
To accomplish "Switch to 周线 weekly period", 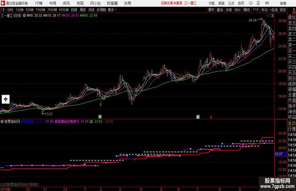I will [83, 10].
